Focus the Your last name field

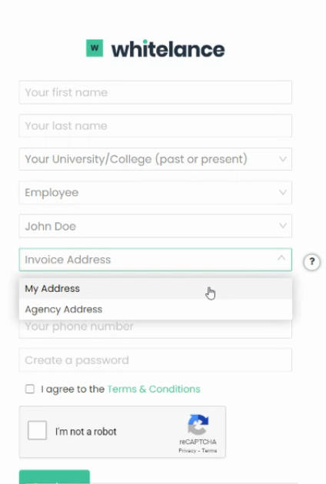coord(155,126)
